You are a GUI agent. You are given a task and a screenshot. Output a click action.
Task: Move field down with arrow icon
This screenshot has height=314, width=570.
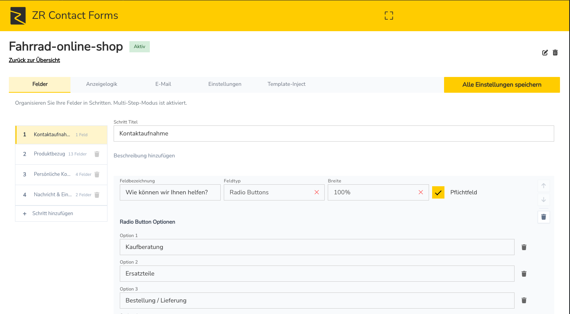(x=543, y=200)
